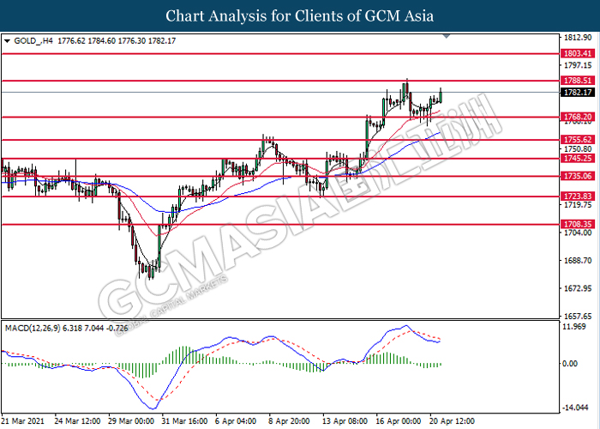Click the 24 Mar 12:00 time label
The width and height of the screenshot is (600, 429).
(77, 421)
